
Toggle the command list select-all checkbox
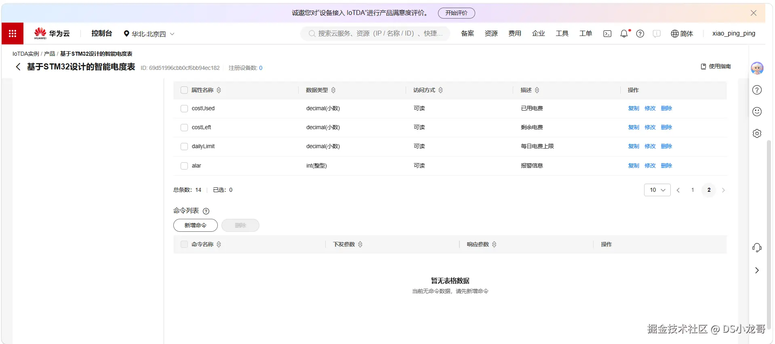(184, 244)
